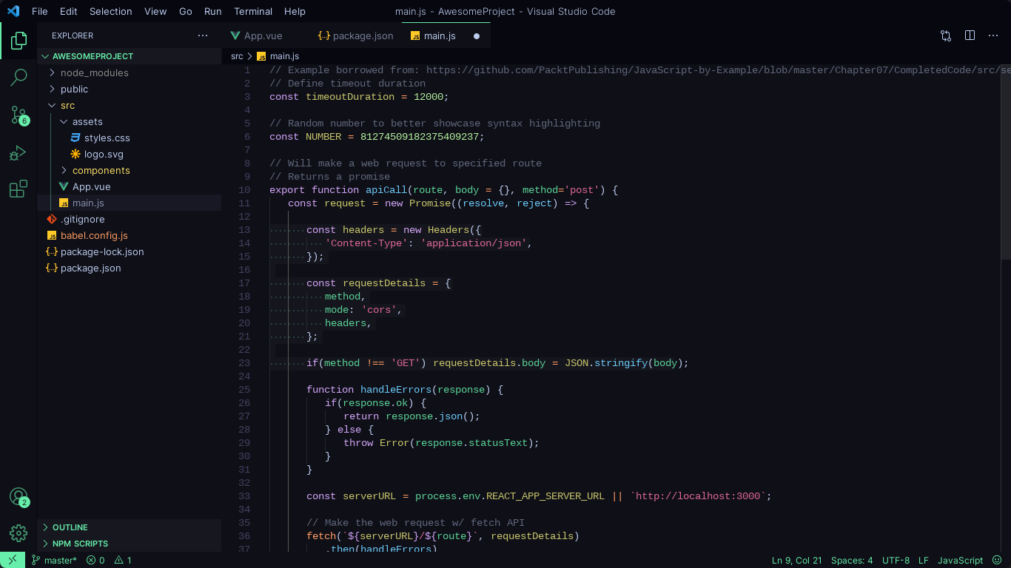Click src in the breadcrumb
The image size is (1011, 568).
click(x=237, y=56)
